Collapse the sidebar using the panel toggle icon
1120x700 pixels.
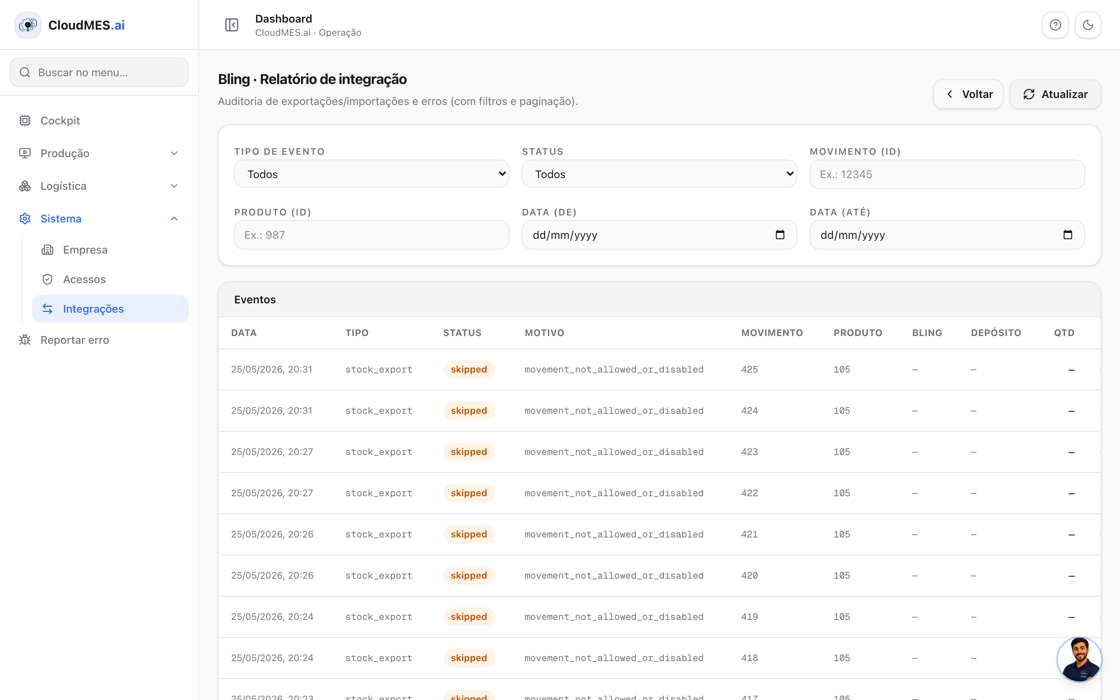tap(231, 25)
